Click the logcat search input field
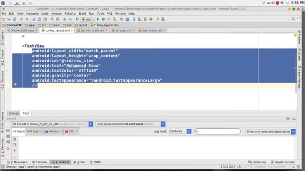The height and width of the screenshot is (171, 305). coord(217,132)
